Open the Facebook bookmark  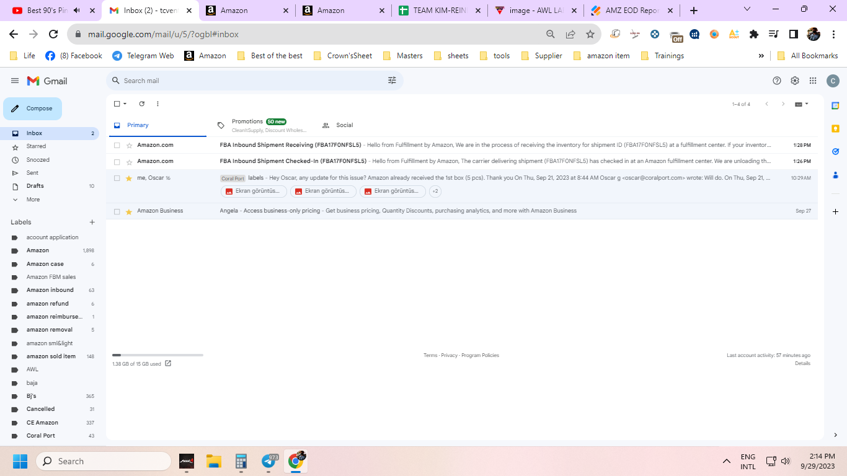coord(74,56)
